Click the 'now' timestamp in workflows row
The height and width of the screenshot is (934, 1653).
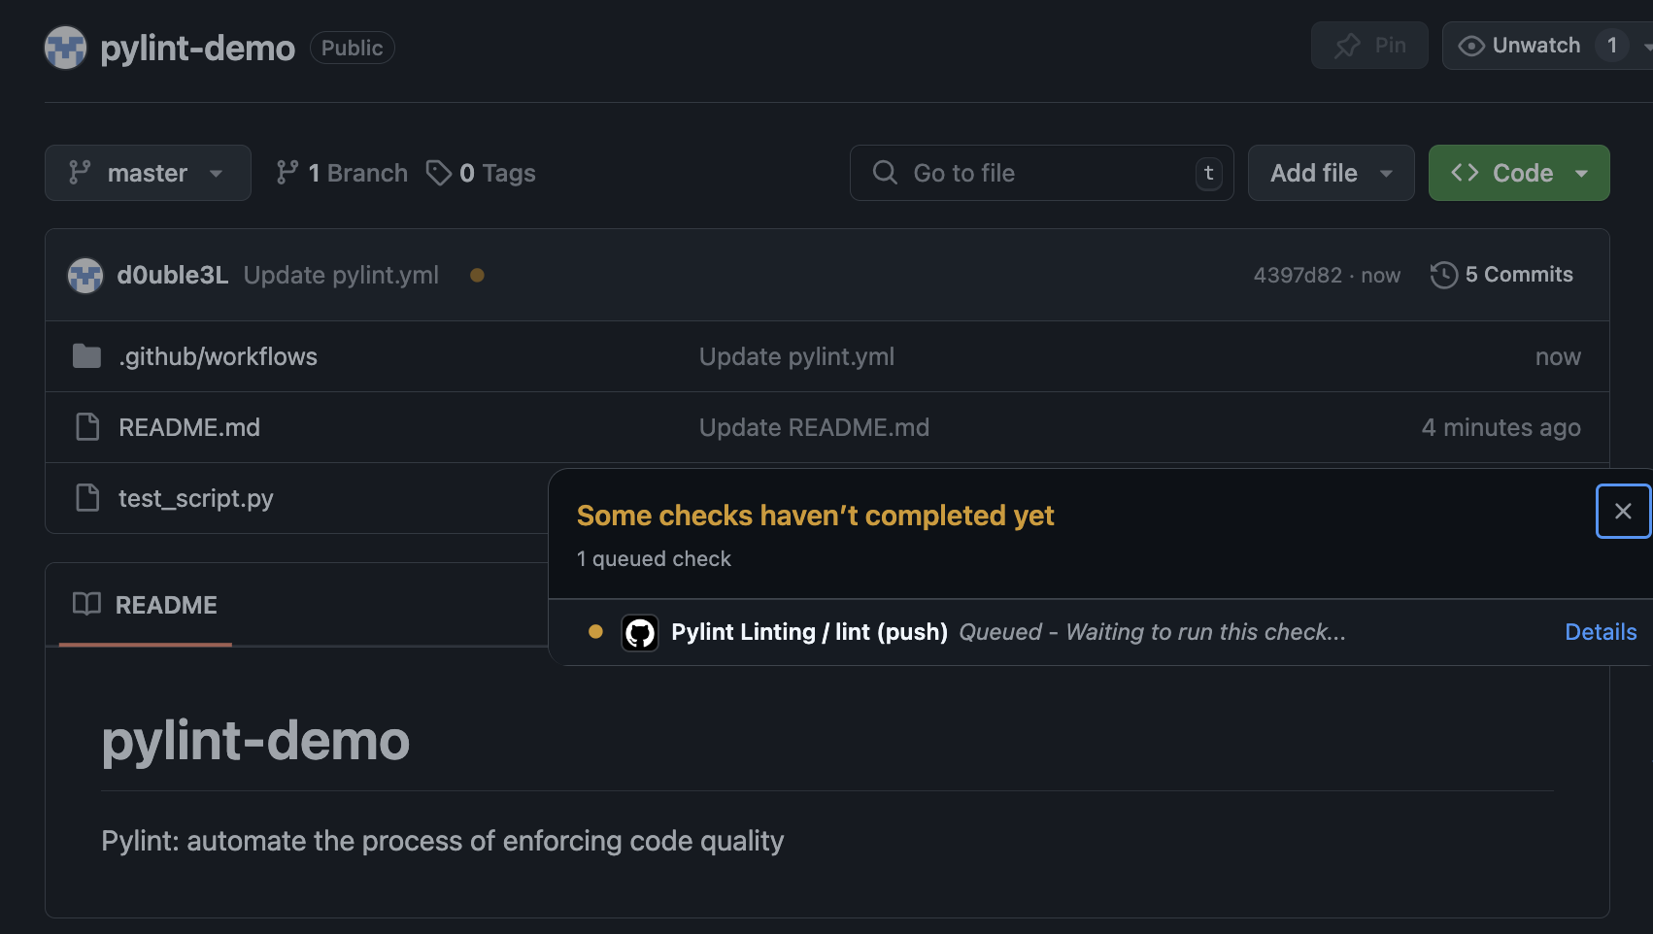click(1558, 356)
